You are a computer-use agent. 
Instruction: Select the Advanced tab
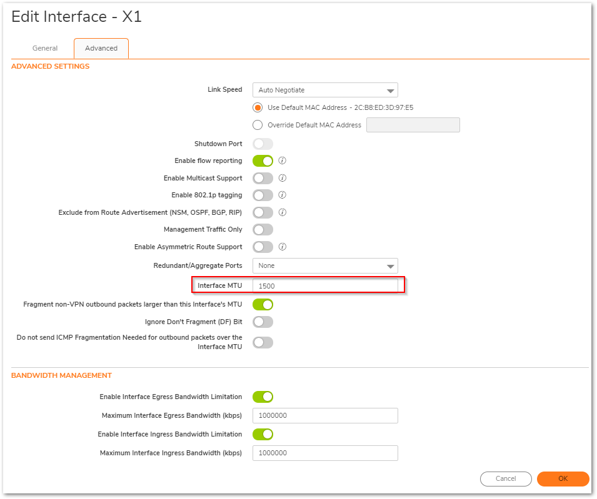pyautogui.click(x=101, y=48)
